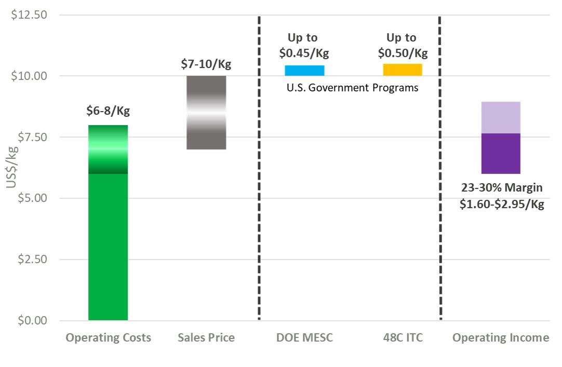Screen dimensions: 562x367
Task: Click the gray Sales Price bar
Action: coord(206,113)
